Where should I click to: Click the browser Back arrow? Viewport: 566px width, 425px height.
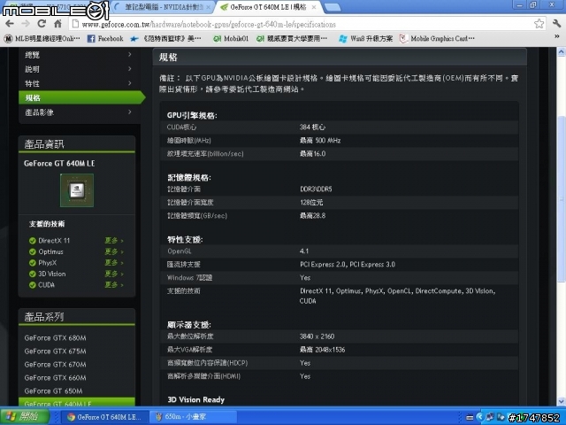(x=10, y=24)
